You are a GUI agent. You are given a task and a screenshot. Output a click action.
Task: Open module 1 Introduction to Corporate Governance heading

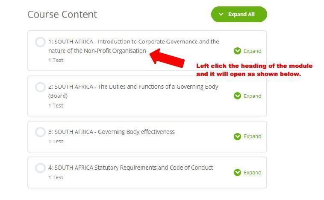point(134,46)
